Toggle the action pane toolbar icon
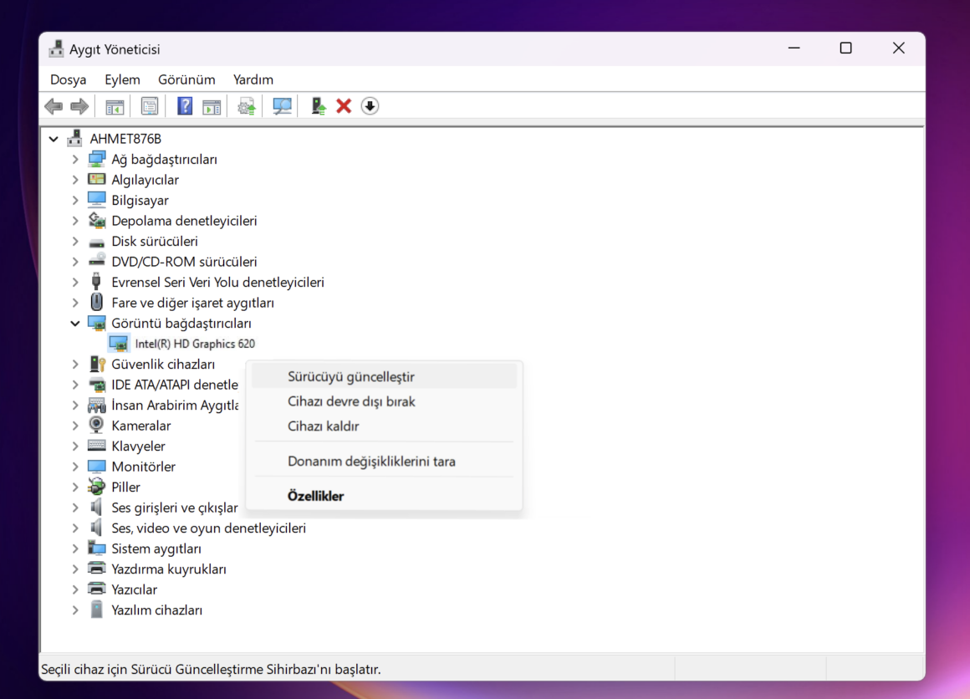Screen dimensions: 970x699 (212, 106)
